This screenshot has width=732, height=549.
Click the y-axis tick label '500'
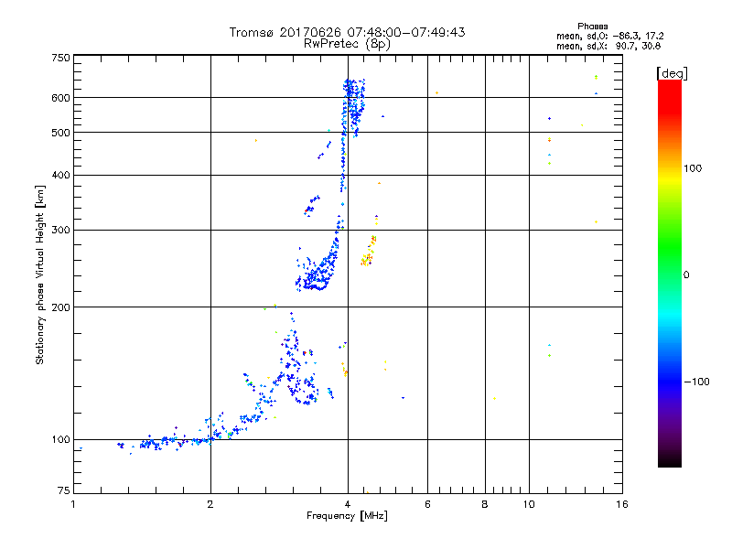point(60,133)
